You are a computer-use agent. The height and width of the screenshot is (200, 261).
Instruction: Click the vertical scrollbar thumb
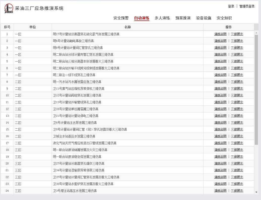(256, 88)
